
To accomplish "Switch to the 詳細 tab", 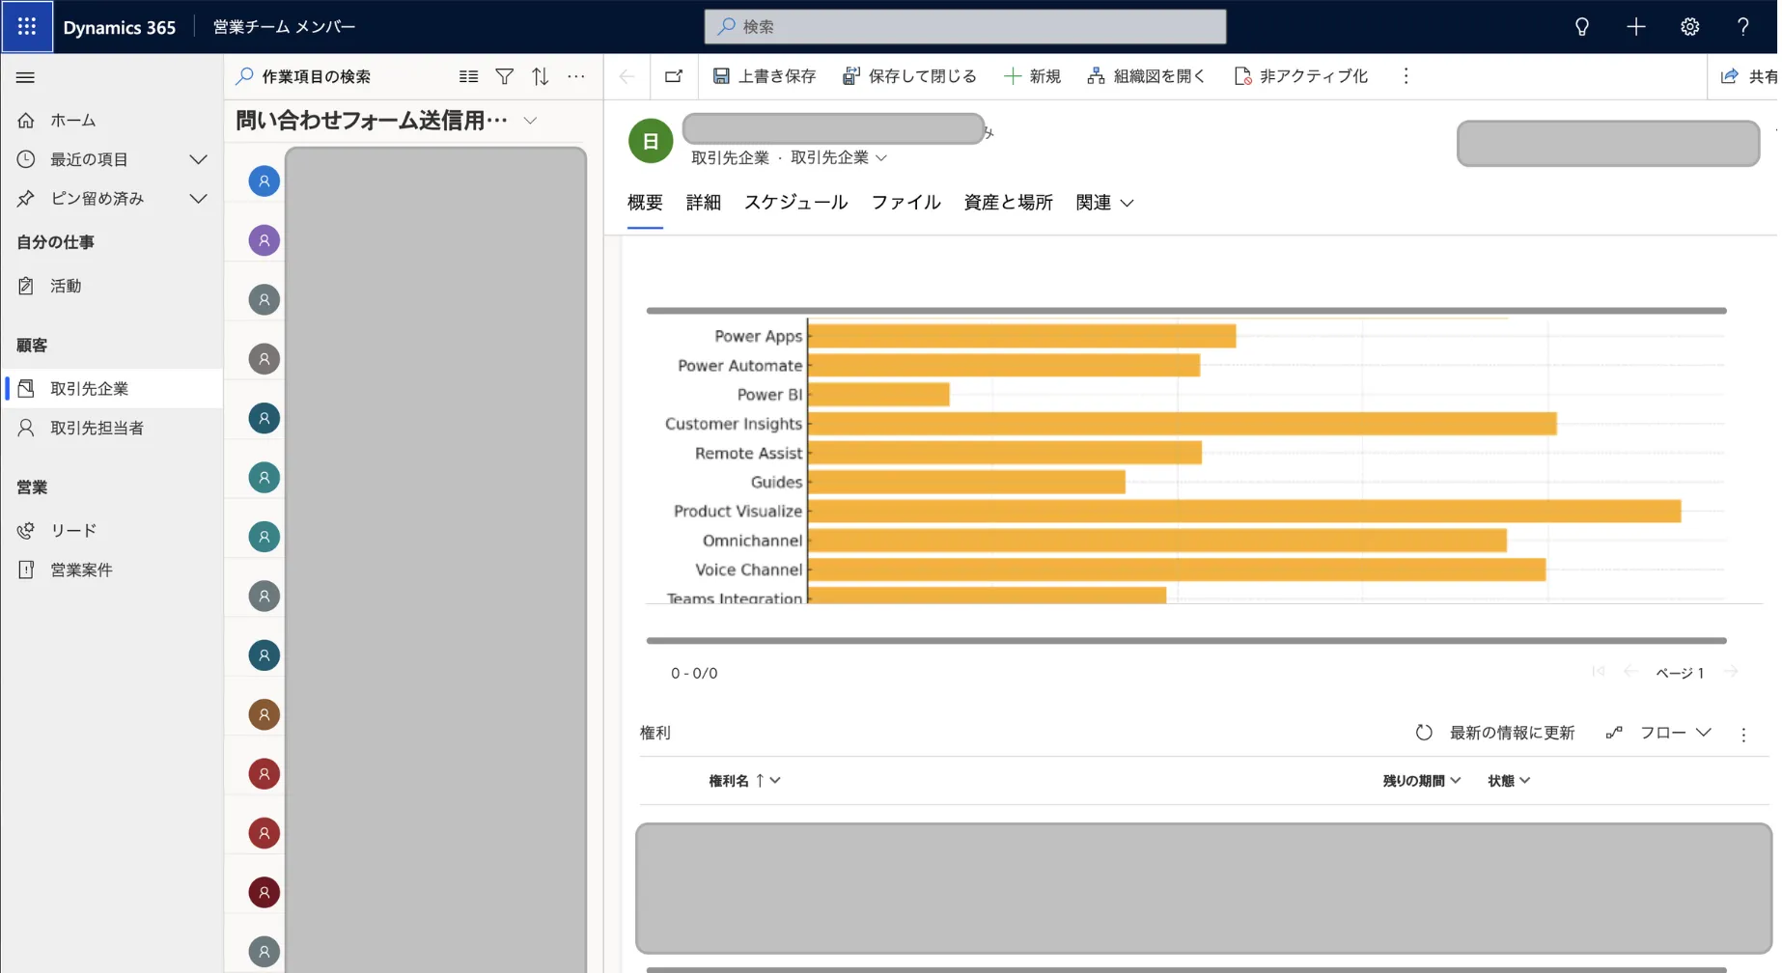I will tap(704, 203).
